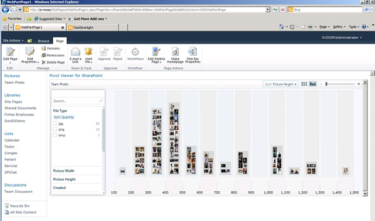Image resolution: width=375 pixels, height=221 pixels.
Task: Open the Shared Documents library link
Action: (x=21, y=108)
